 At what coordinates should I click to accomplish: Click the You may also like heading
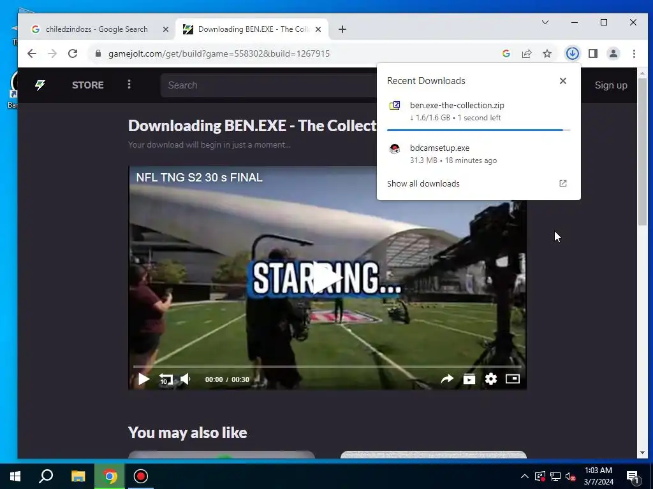[x=187, y=432]
